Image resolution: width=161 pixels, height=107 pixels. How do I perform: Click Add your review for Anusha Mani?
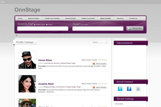tap(86, 83)
